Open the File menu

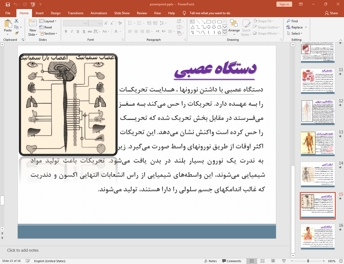click(x=8, y=13)
